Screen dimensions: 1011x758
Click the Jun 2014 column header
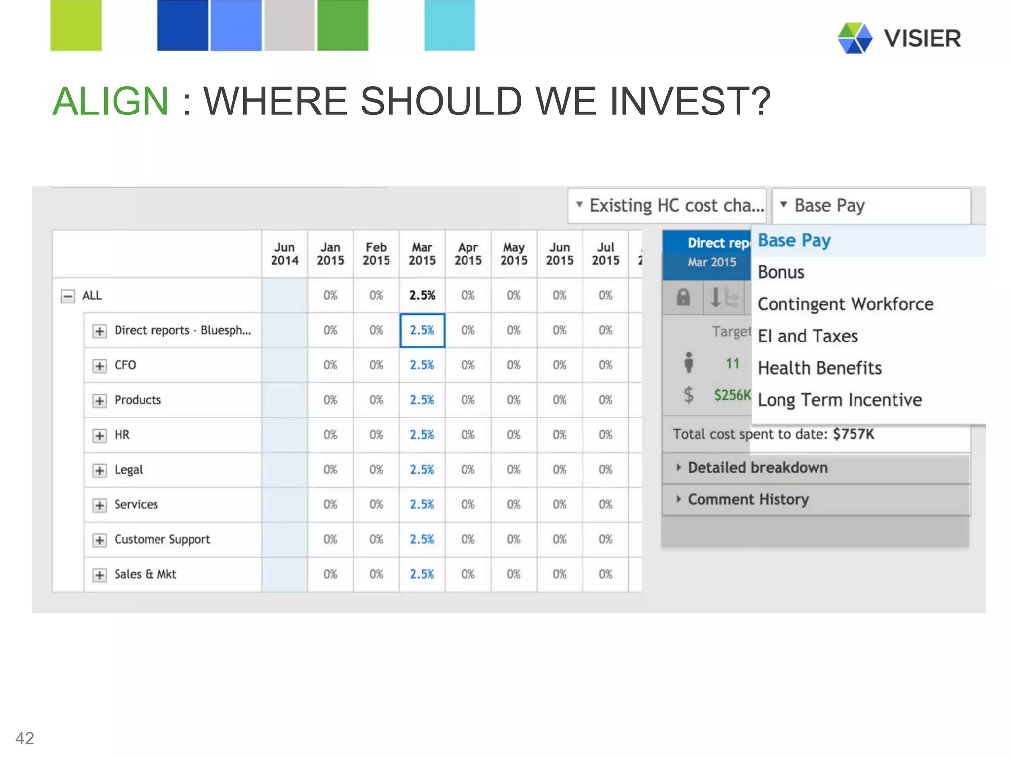click(x=285, y=254)
